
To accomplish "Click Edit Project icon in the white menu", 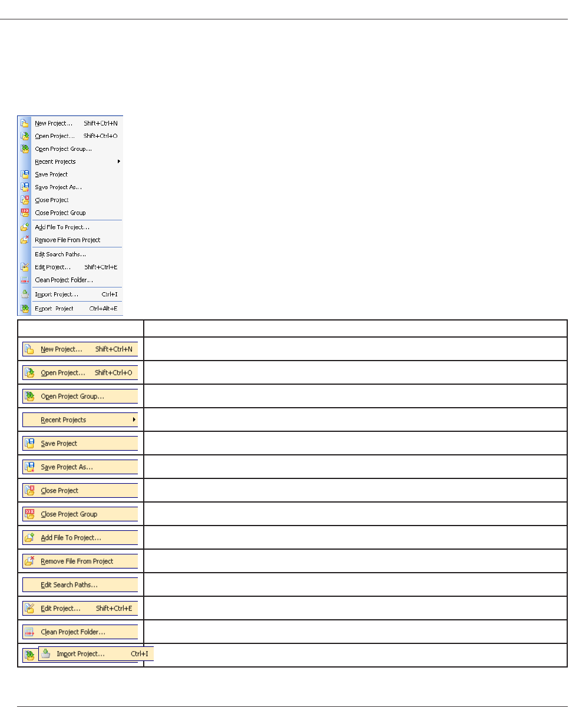I will click(x=24, y=267).
